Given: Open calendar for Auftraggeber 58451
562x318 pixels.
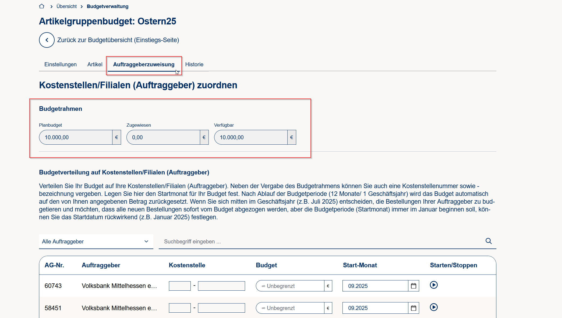Looking at the screenshot, I should click(x=413, y=308).
